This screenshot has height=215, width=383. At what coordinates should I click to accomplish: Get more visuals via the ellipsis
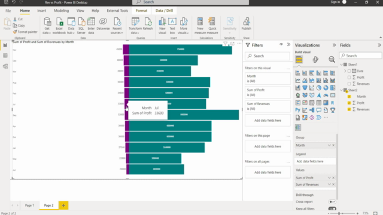pos(326,118)
